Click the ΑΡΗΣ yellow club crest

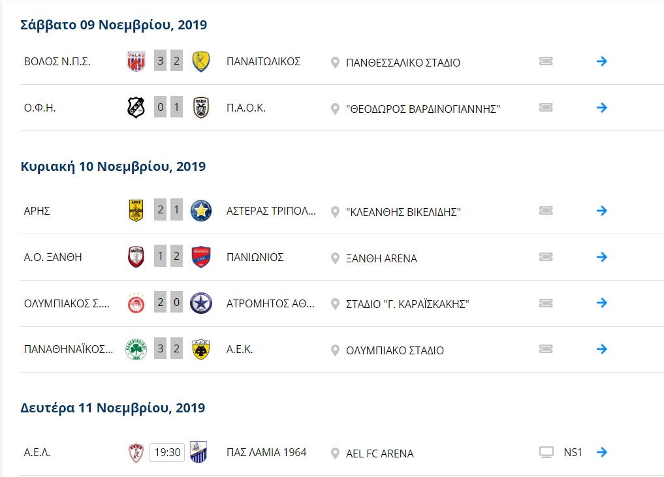point(136,211)
